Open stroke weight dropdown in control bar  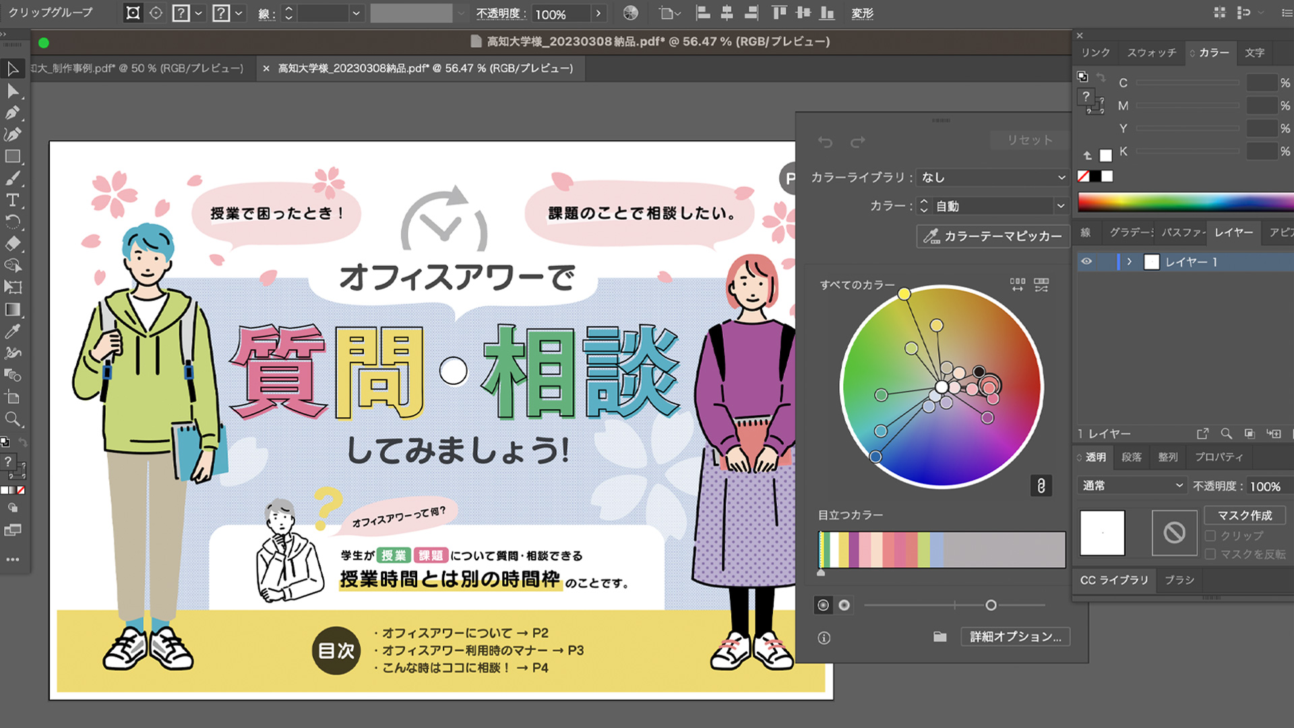[x=357, y=13]
